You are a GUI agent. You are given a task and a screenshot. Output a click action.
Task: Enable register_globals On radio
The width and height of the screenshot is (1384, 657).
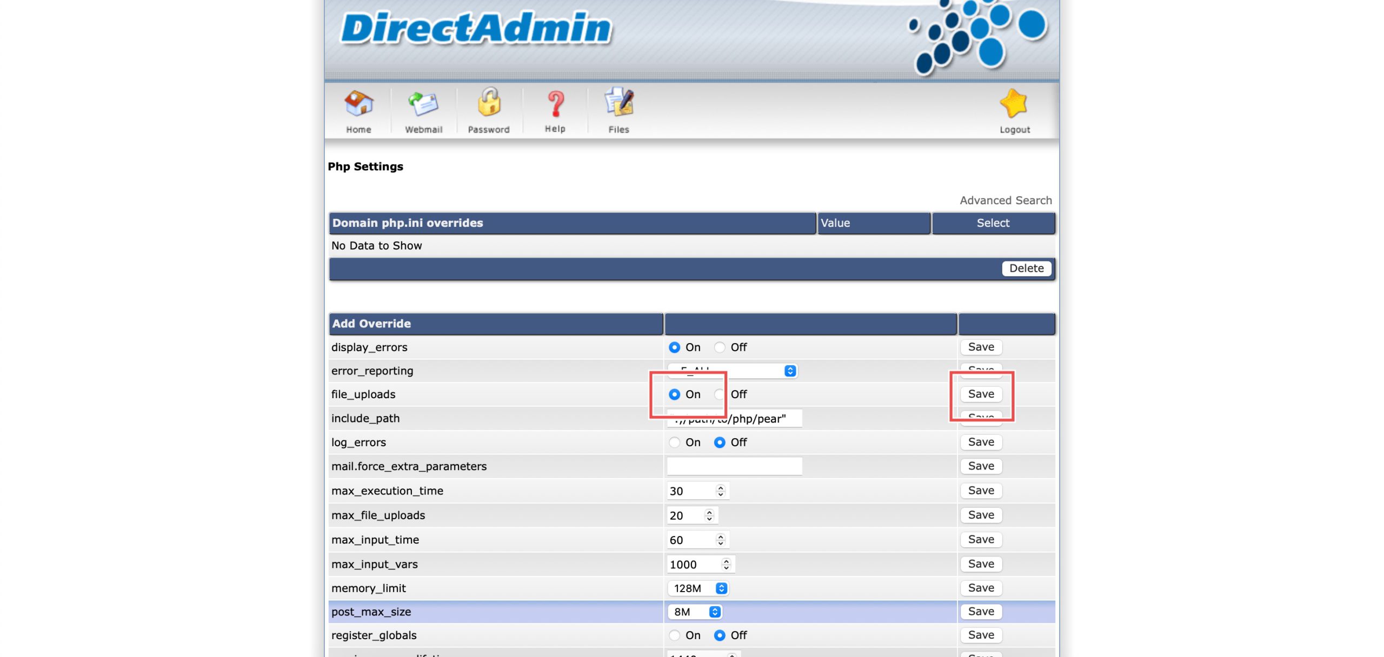tap(674, 635)
